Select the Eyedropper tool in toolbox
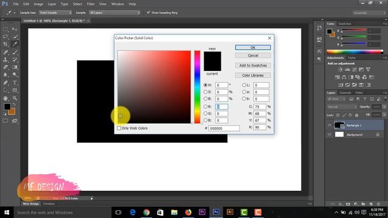The height and width of the screenshot is (218, 388). click(15, 44)
